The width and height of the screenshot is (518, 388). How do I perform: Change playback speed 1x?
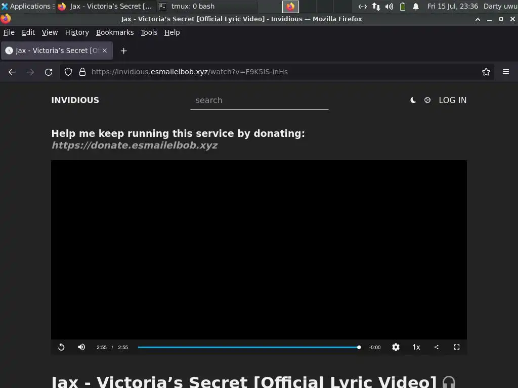pos(416,347)
